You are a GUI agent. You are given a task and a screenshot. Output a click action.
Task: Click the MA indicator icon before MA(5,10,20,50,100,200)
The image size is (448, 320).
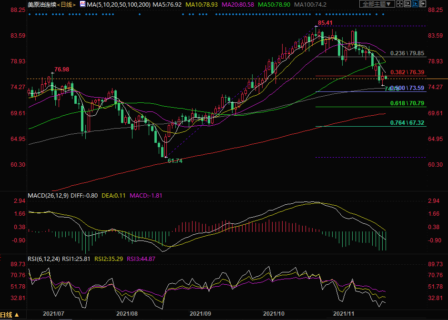[82, 4]
